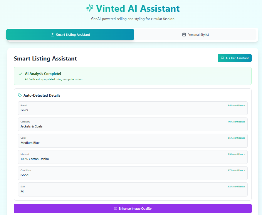
Task: Open the AI Chat Assistant
Action: pyautogui.click(x=234, y=58)
